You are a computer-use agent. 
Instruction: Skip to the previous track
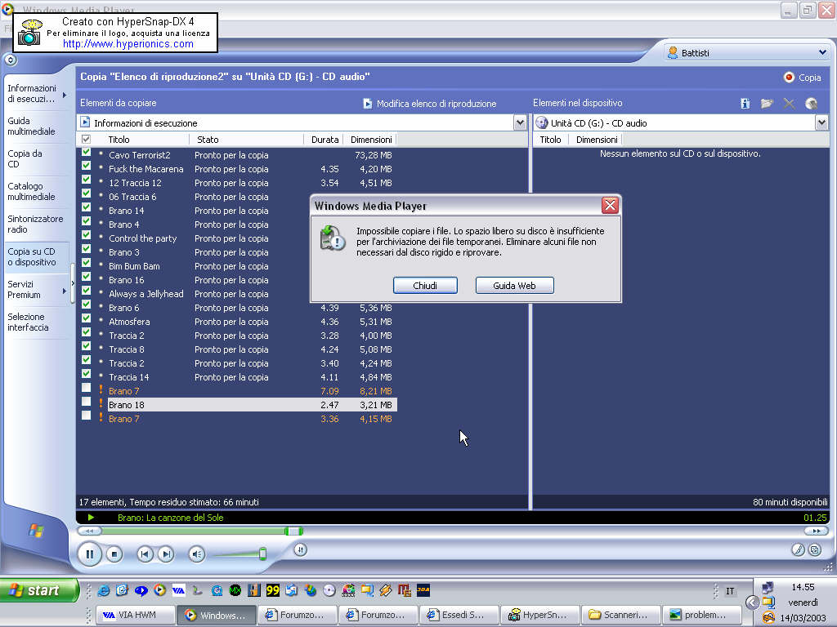coord(145,554)
